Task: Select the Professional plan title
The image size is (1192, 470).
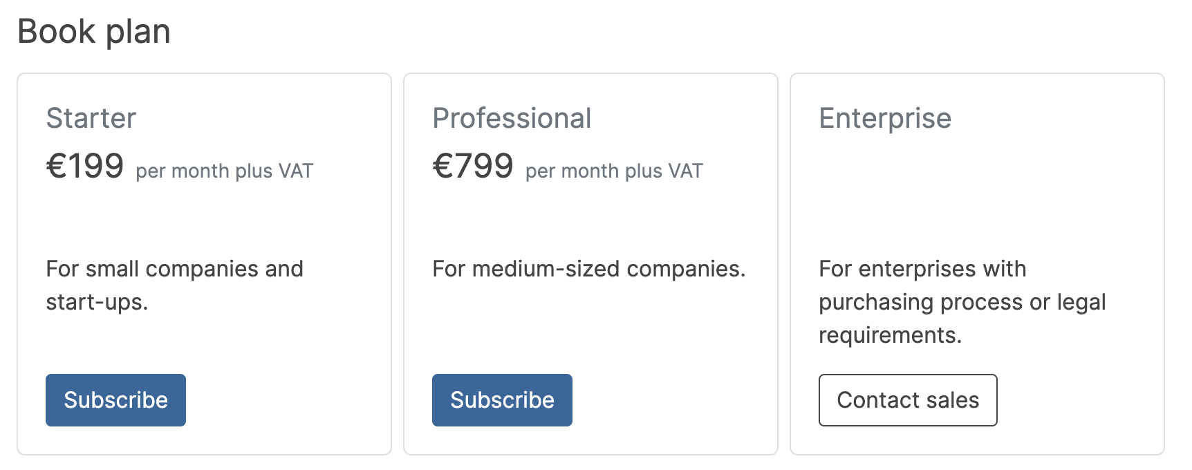Action: click(x=512, y=118)
